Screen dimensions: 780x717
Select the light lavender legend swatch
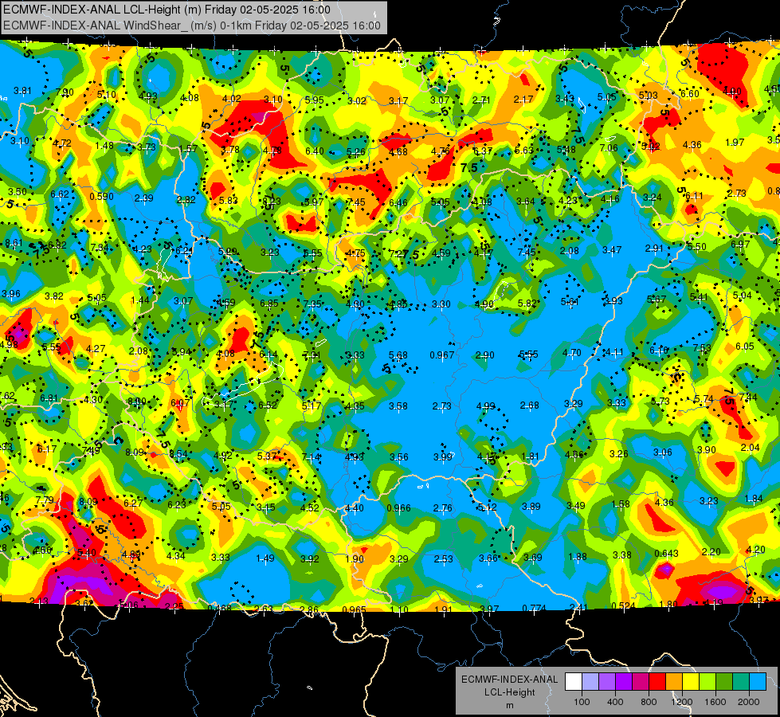point(590,682)
